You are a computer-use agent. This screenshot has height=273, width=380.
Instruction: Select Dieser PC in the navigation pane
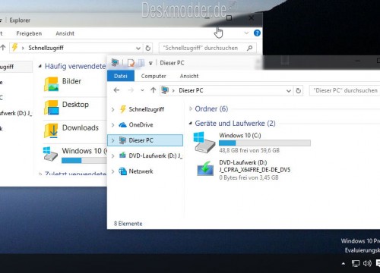145,140
